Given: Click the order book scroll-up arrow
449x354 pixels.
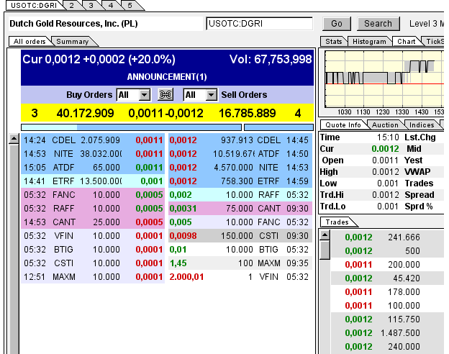Looking at the screenshot, I should pos(14,139).
